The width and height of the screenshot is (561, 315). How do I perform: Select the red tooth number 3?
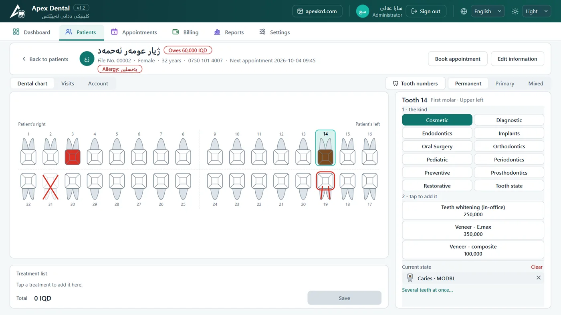pos(73,152)
